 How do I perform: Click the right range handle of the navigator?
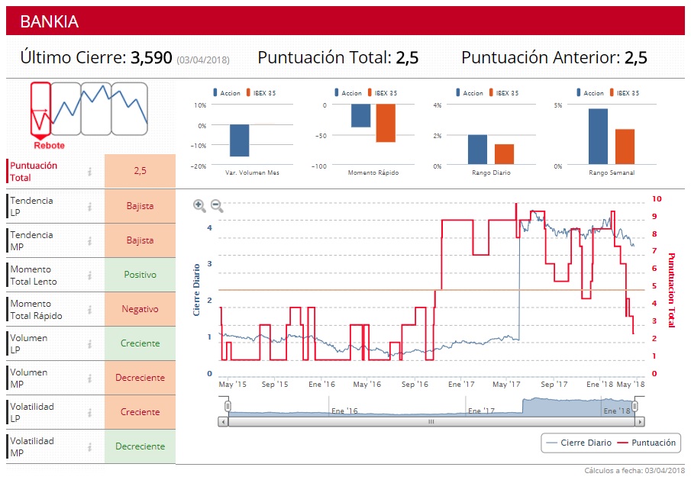(635, 405)
